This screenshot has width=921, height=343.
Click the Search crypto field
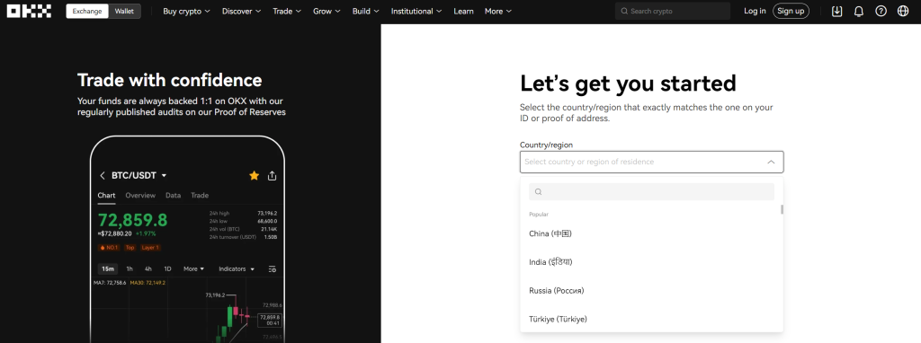tap(673, 11)
